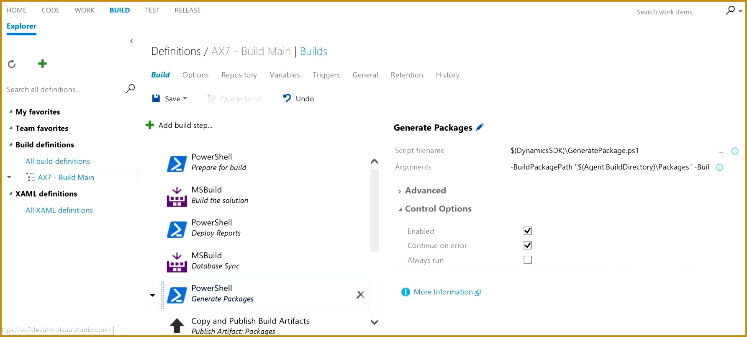
Task: Switch to the Options tab
Action: (195, 75)
